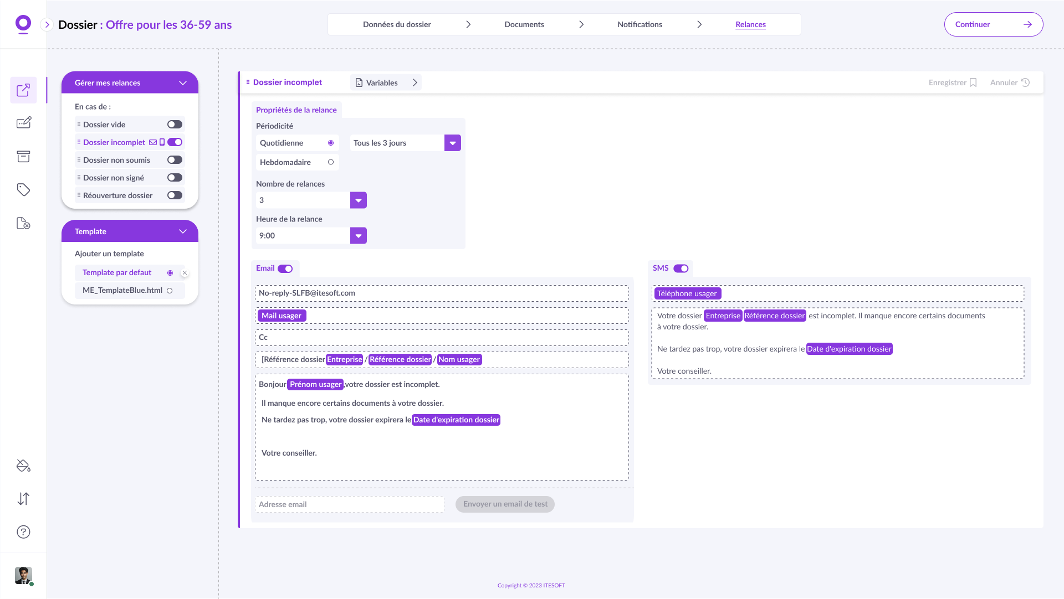The image size is (1064, 599).
Task: Disable the SMS toggle
Action: [681, 268]
